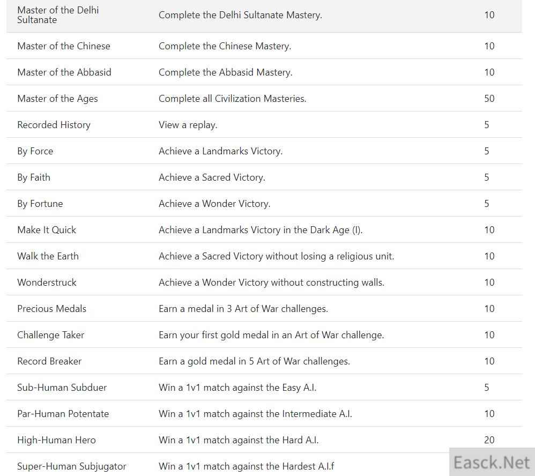This screenshot has height=476, width=535.
Task: Select the 'Master of the Chinese' row title
Action: (x=63, y=46)
